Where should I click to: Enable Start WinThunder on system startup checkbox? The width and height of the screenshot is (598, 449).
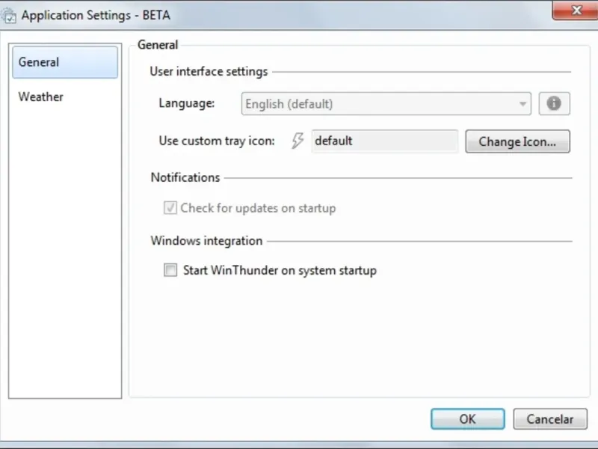[170, 270]
